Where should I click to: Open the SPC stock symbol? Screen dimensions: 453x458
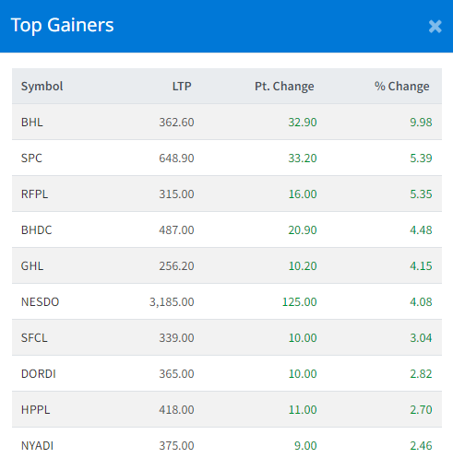point(31,159)
